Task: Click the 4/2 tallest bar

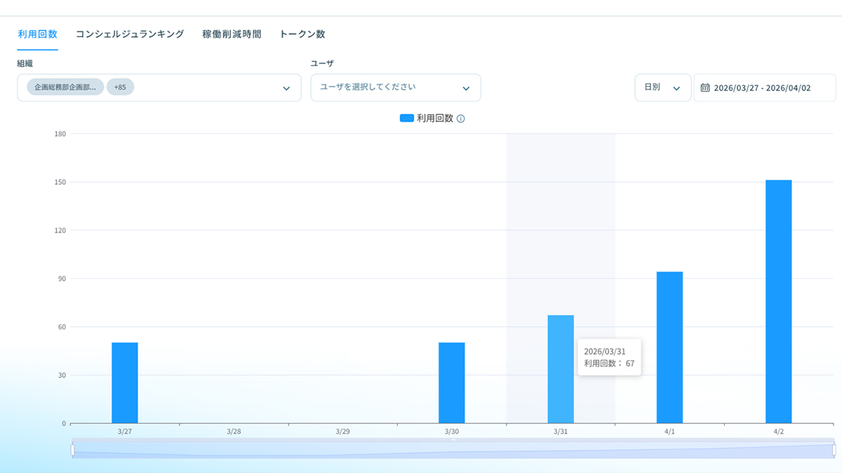Action: click(x=778, y=301)
